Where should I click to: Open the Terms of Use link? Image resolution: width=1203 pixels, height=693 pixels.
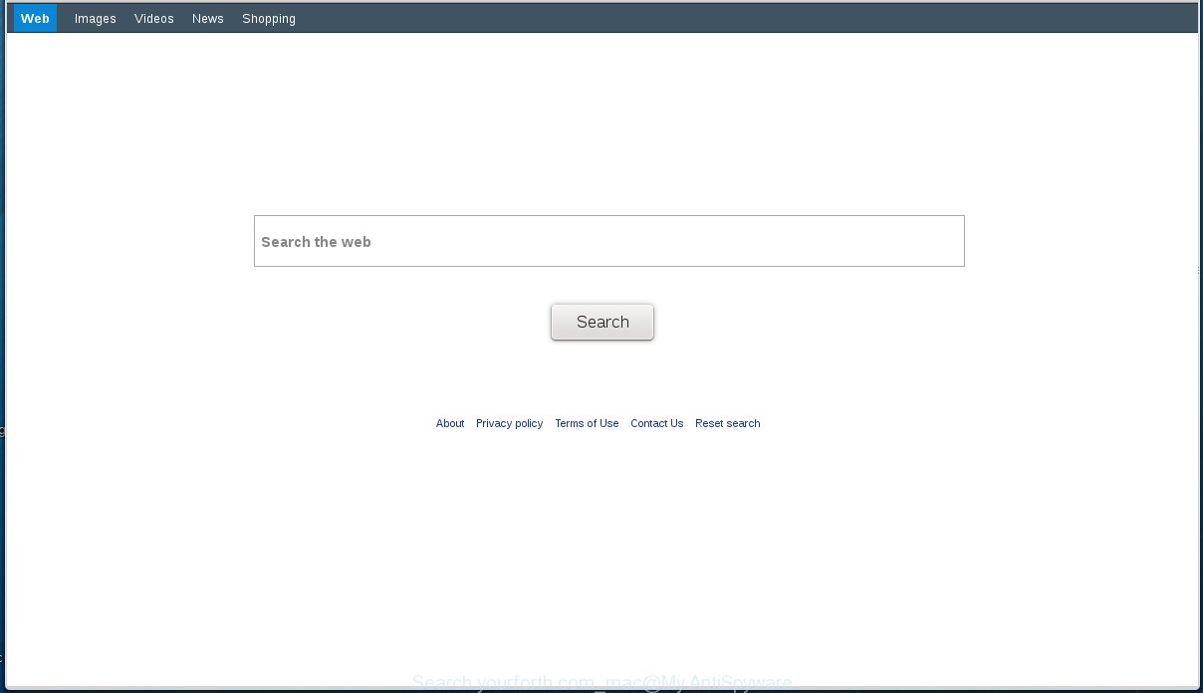587,423
